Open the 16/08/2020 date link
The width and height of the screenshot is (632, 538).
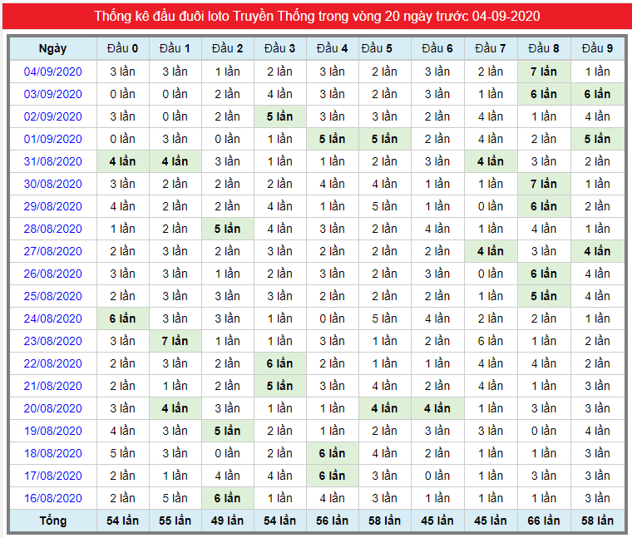pos(52,499)
